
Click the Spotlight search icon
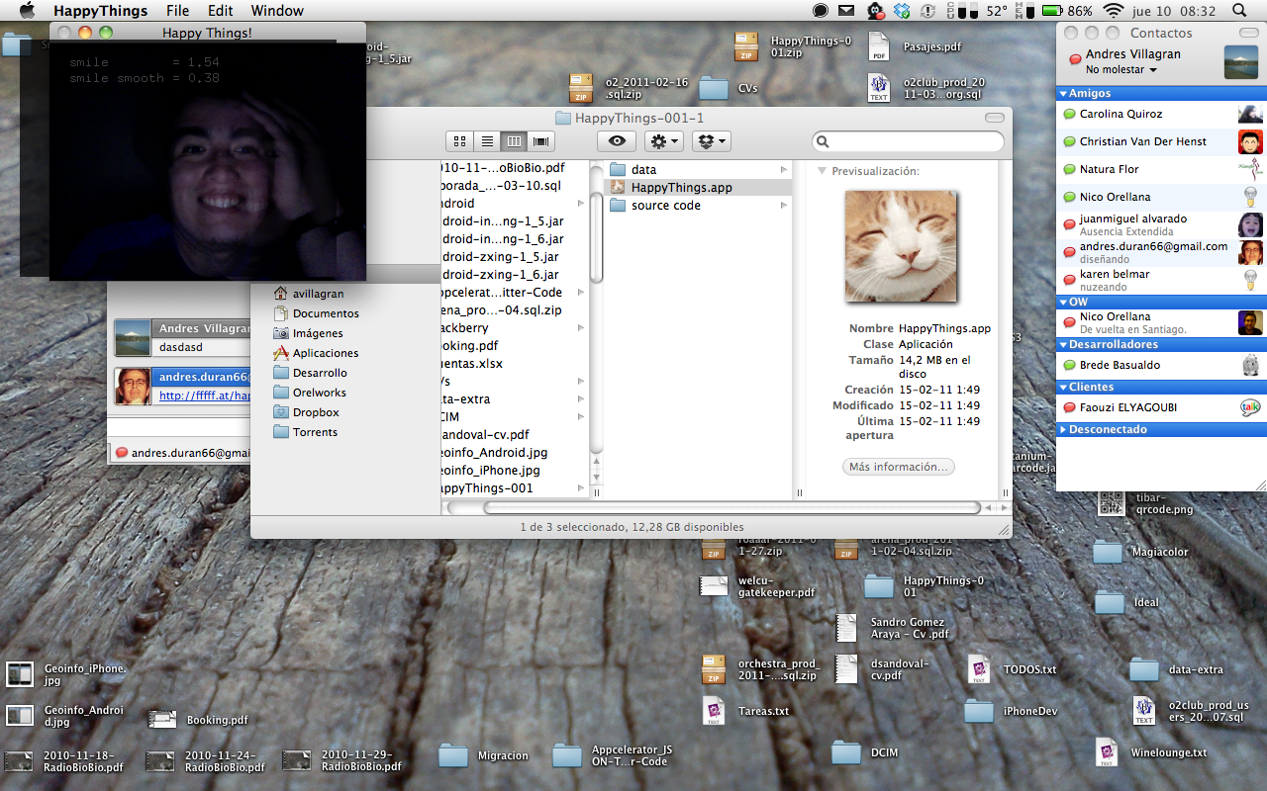[x=1240, y=11]
